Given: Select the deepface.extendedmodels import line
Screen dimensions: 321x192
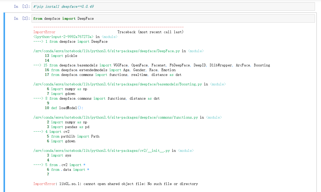Looking at the screenshot, I should click(110, 70).
